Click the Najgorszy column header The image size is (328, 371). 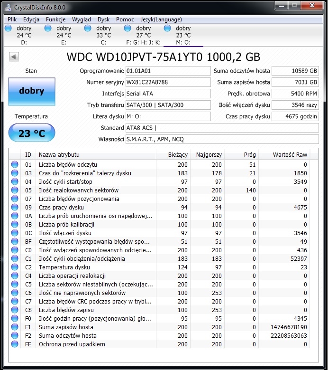coord(207,155)
